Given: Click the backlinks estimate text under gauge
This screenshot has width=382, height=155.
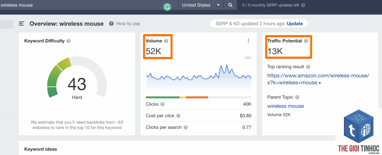Looking at the screenshot, I should click(x=77, y=125).
